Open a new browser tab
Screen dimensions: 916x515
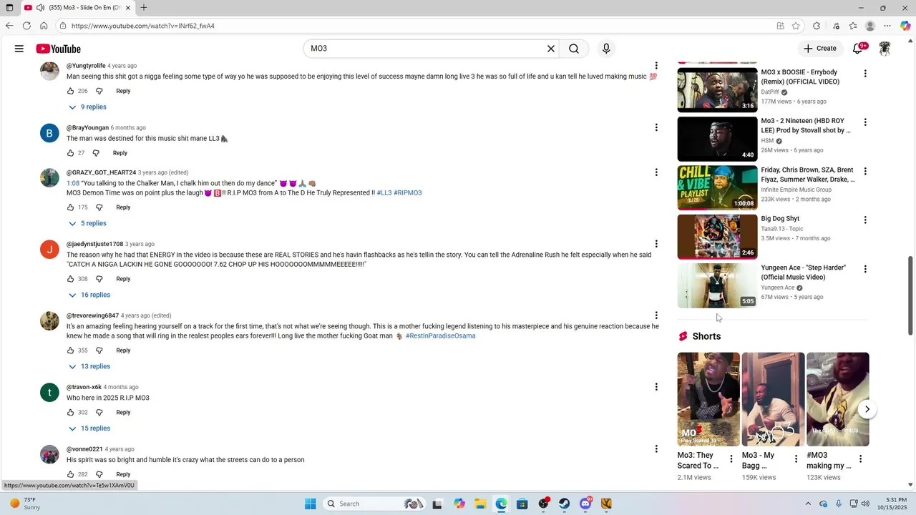144,8
